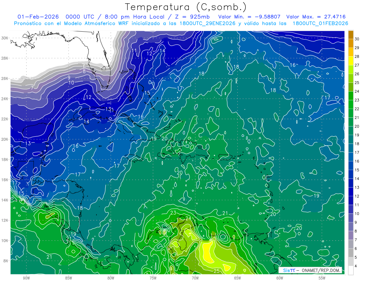Click the 55W longitude axis label
This screenshot has width=365, height=282.
pyautogui.click(x=322, y=278)
